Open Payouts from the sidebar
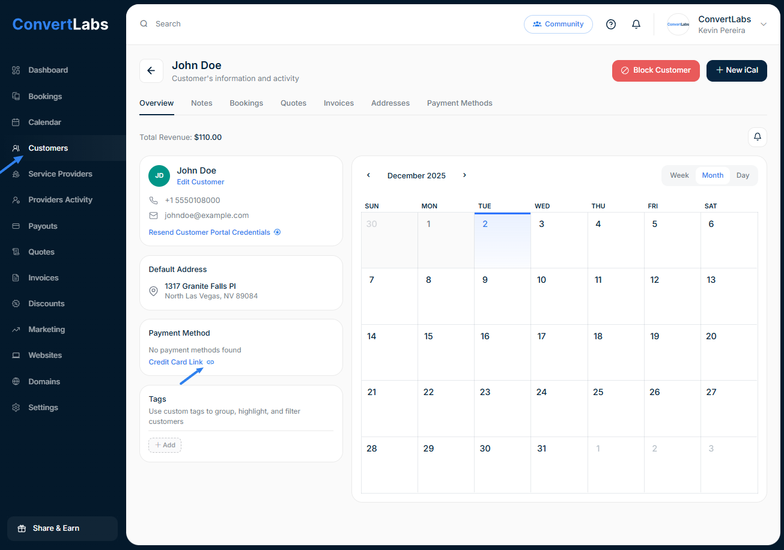The width and height of the screenshot is (784, 550). coord(43,226)
